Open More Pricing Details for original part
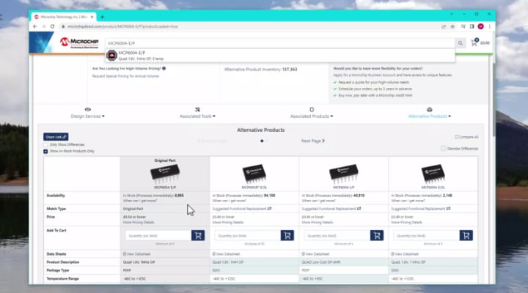Viewport: 528px width, 293px height. (x=139, y=223)
